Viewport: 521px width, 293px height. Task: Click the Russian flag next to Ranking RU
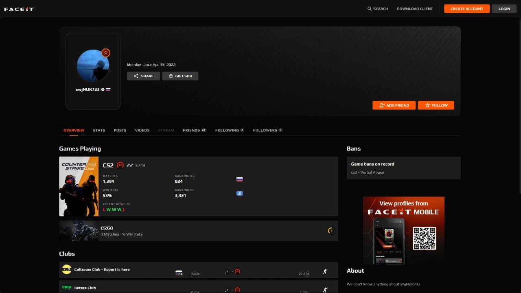239,179
